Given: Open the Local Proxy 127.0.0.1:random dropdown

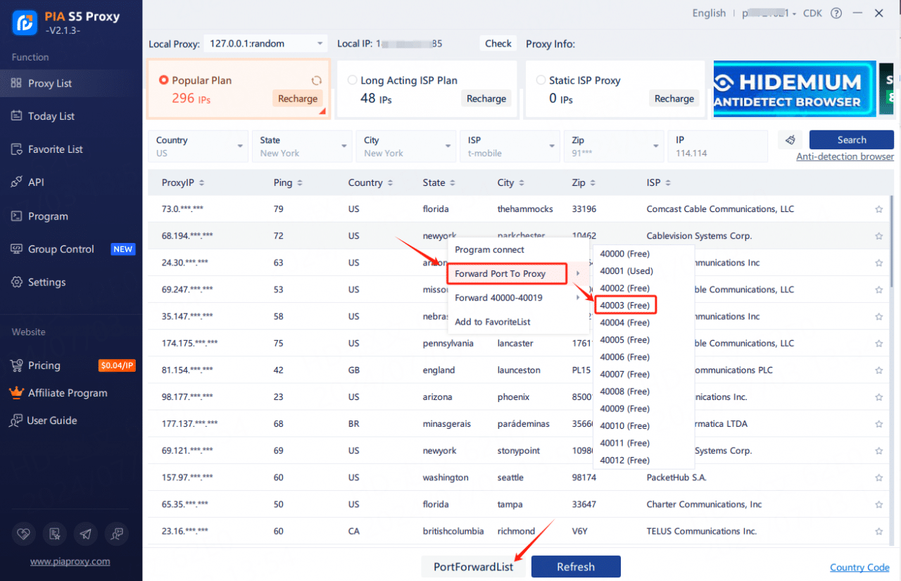Looking at the screenshot, I should (265, 44).
